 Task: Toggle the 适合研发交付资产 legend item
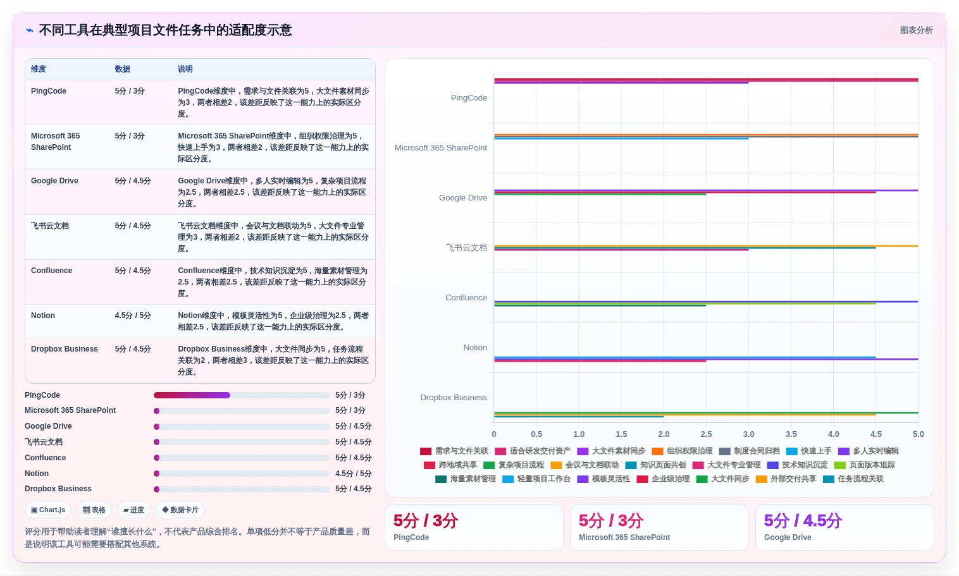click(533, 451)
